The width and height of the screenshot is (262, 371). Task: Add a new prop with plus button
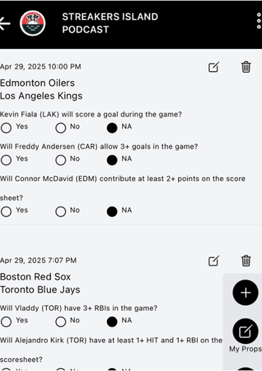[x=245, y=293]
